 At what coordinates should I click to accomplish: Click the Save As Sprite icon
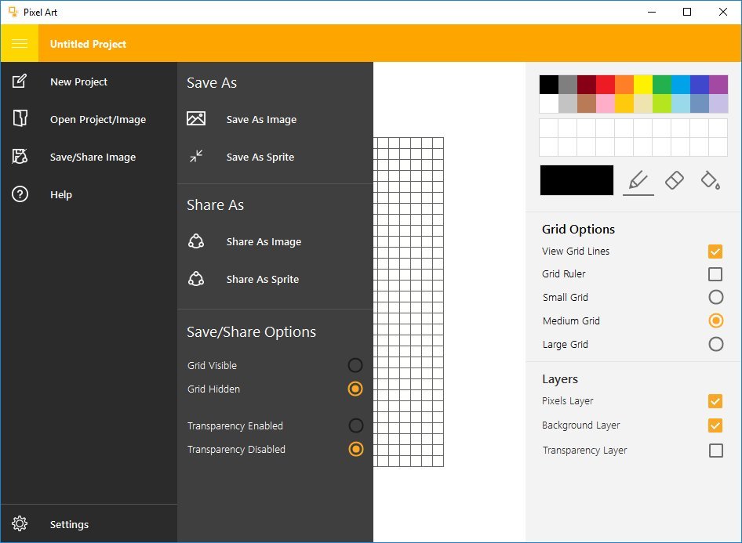point(196,157)
